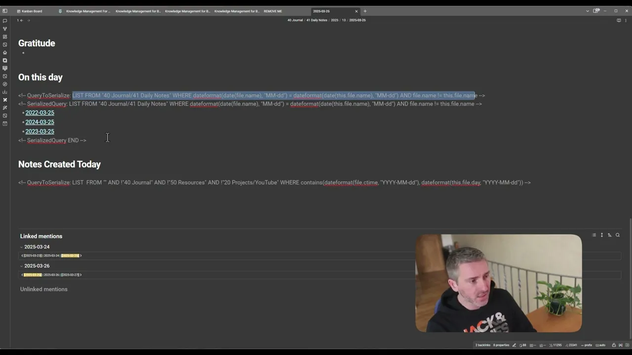This screenshot has height=355, width=632.
Task: Click the download/import ribbon icon
Action: (x=5, y=92)
